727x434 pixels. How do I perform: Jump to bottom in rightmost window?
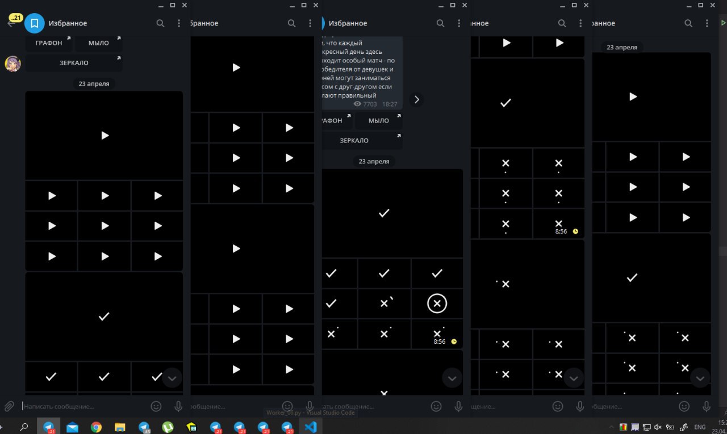[x=700, y=378]
